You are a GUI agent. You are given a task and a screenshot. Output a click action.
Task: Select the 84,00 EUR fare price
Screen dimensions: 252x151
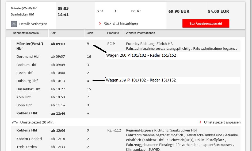(x=218, y=11)
